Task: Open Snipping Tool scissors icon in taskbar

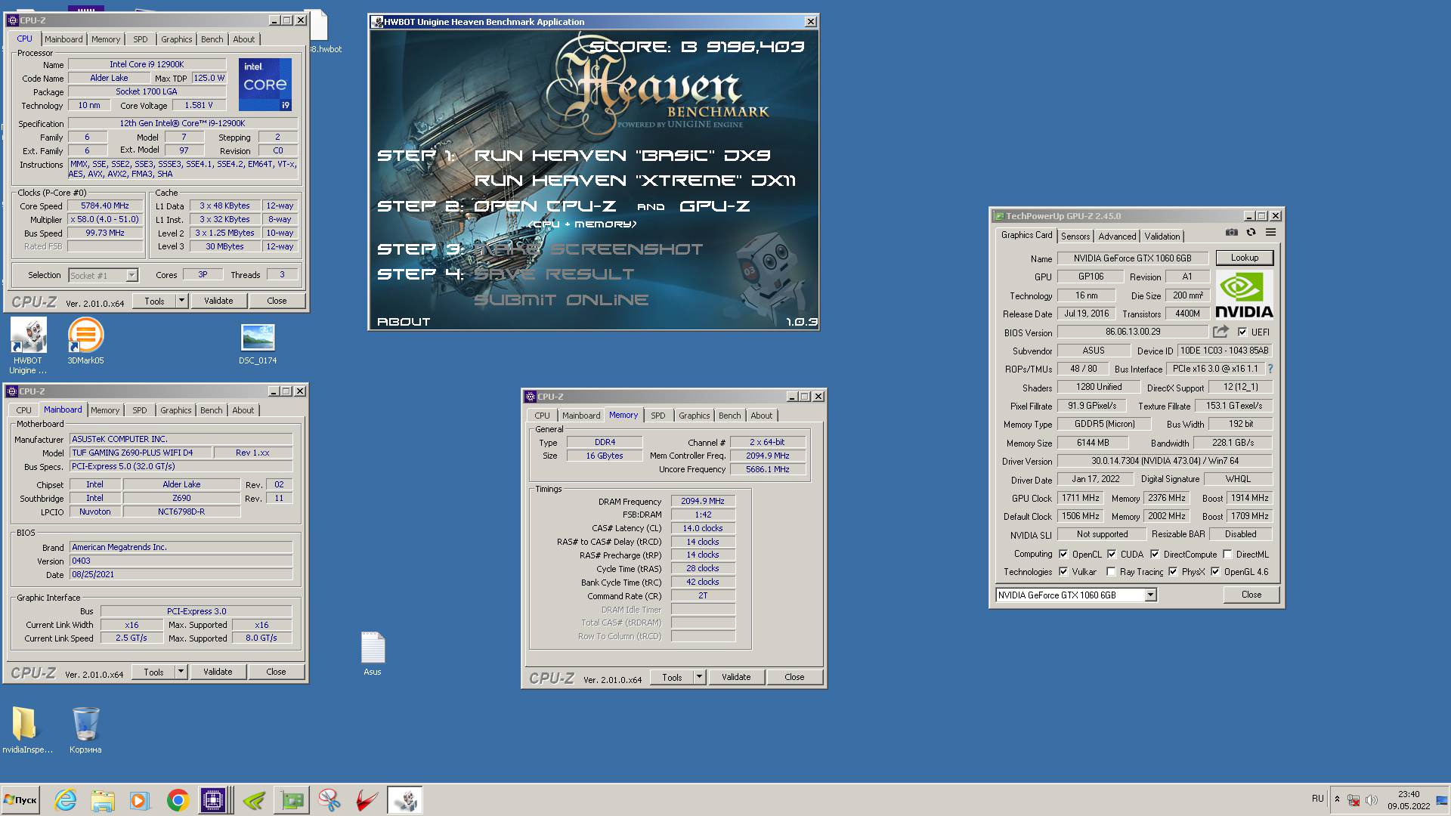Action: tap(329, 800)
